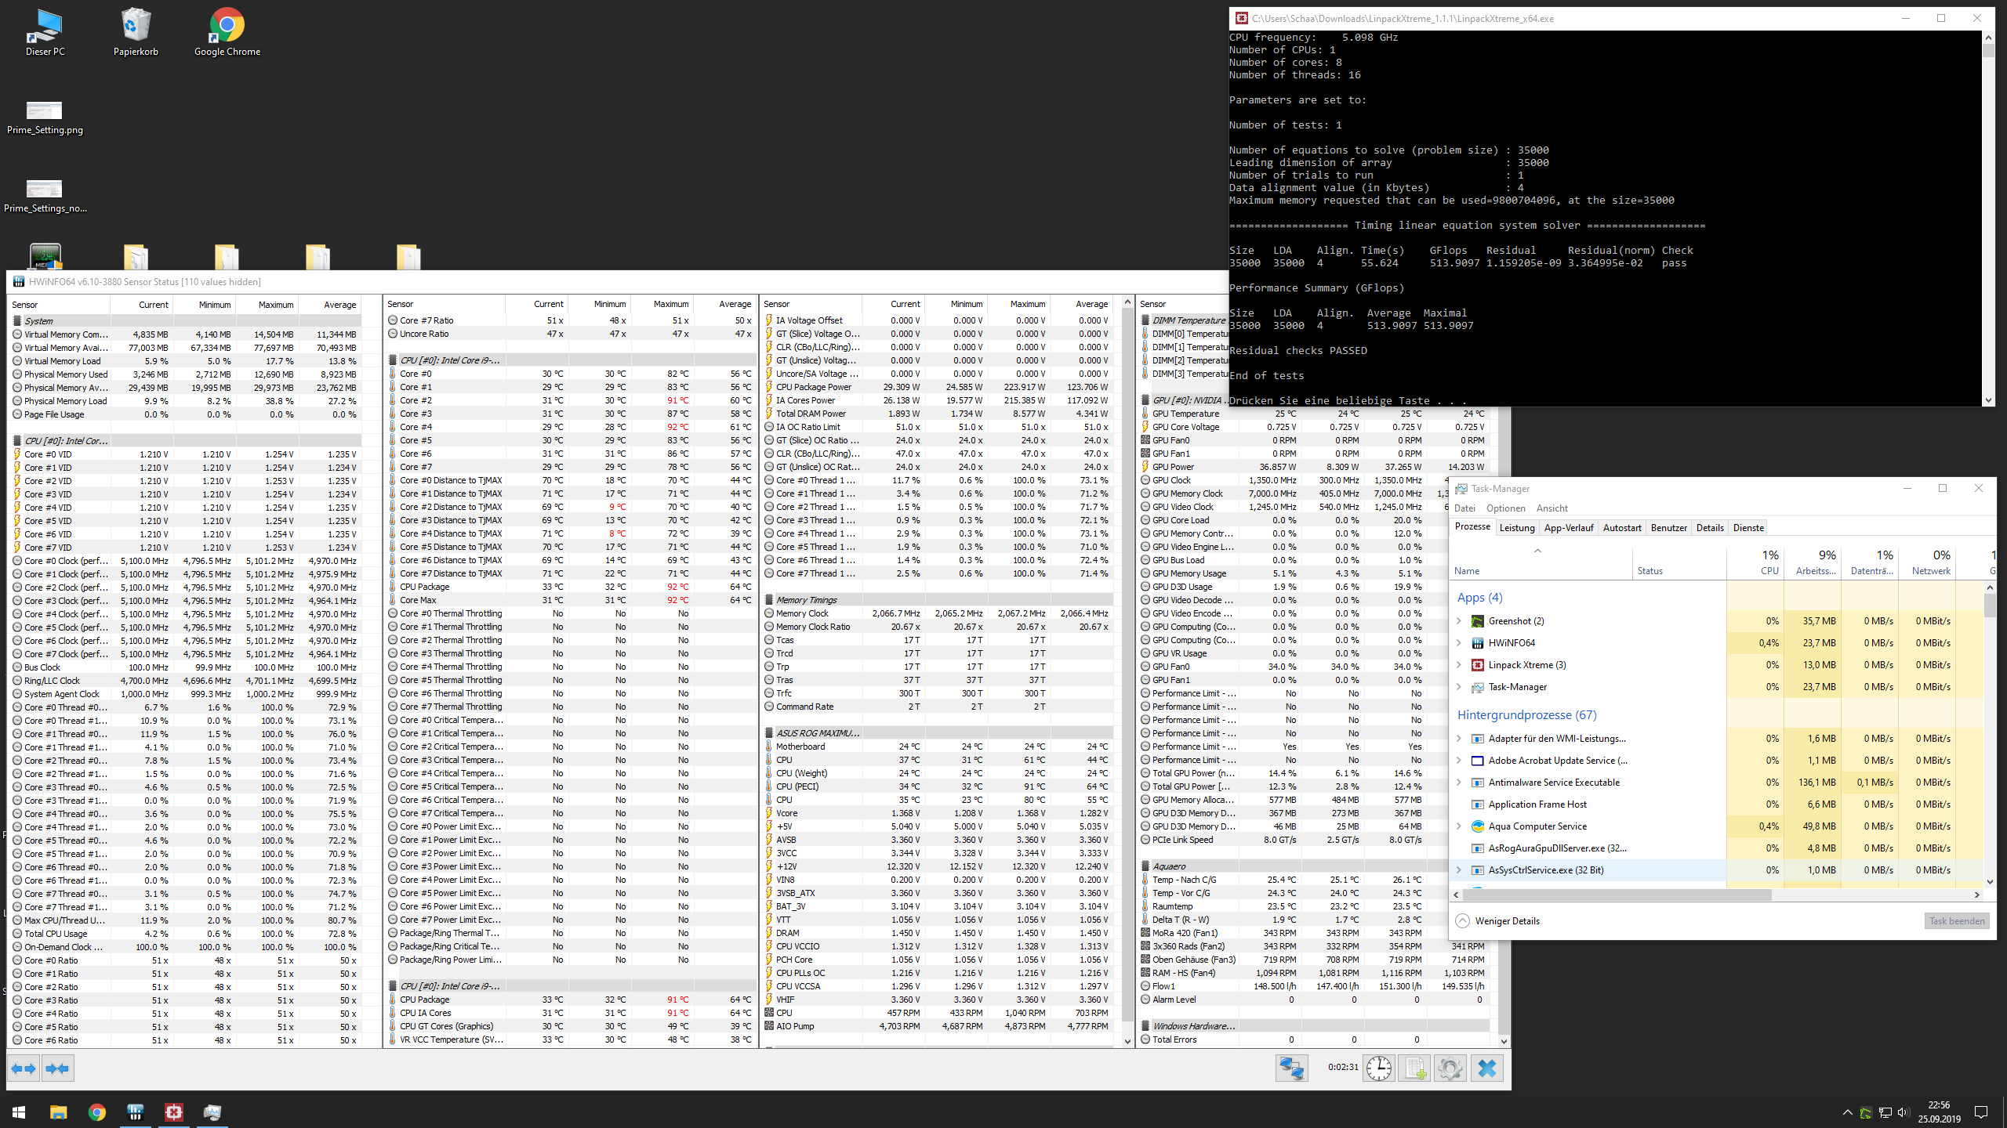2007x1128 pixels.
Task: Click Task-Manager horizontal scrollbar thumb
Action: pyautogui.click(x=1617, y=895)
